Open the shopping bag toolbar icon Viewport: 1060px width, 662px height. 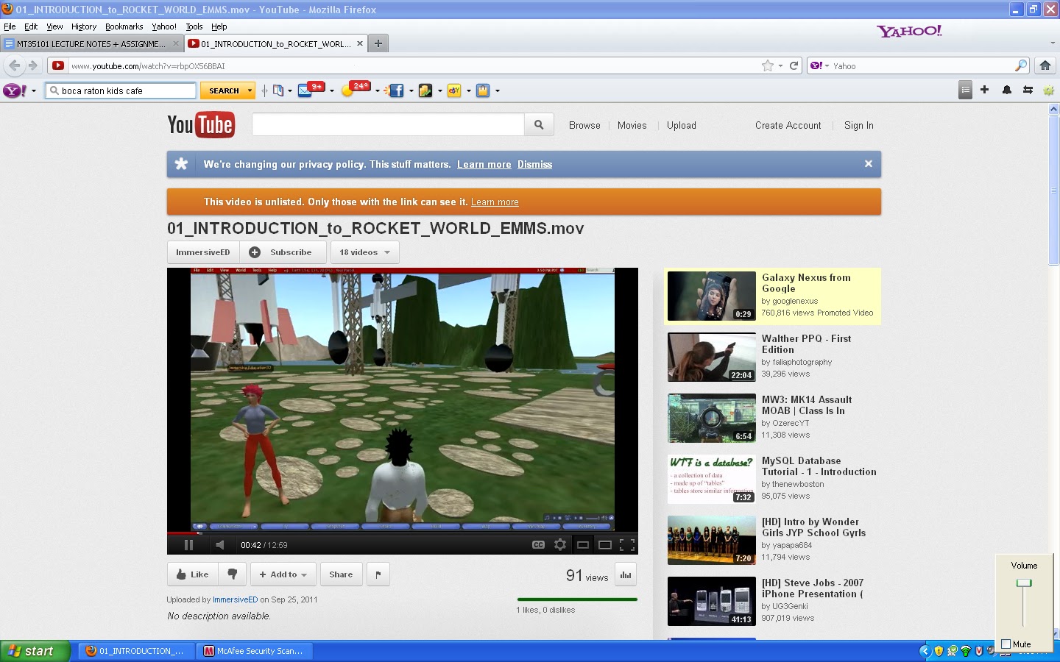[483, 90]
